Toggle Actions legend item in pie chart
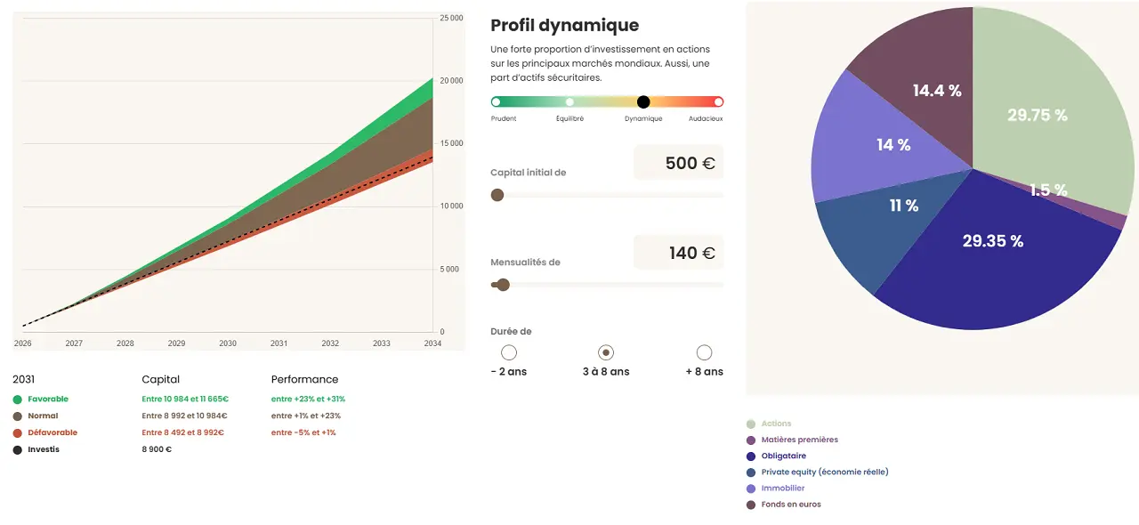The height and width of the screenshot is (525, 1139). click(776, 424)
